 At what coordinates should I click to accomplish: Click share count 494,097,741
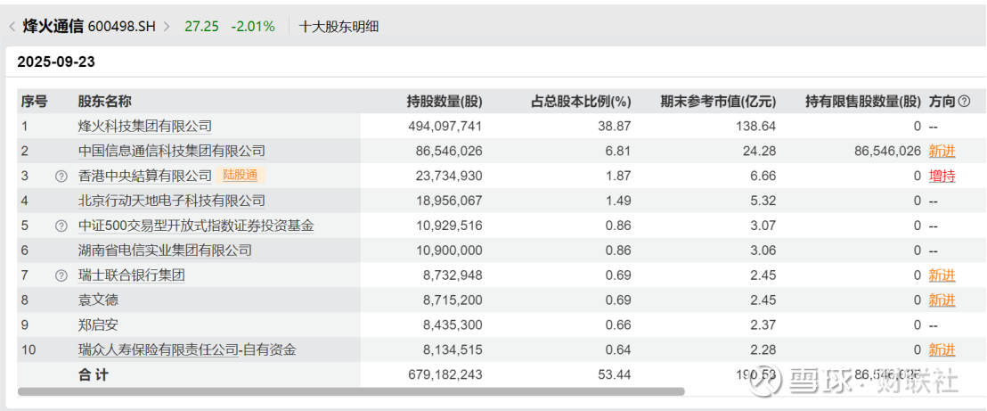click(x=445, y=126)
